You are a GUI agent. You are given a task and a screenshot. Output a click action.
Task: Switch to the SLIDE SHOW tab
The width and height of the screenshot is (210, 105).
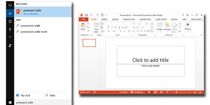coord(161,19)
